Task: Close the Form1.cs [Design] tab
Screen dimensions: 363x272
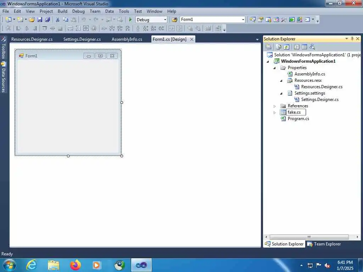Action: (192, 39)
